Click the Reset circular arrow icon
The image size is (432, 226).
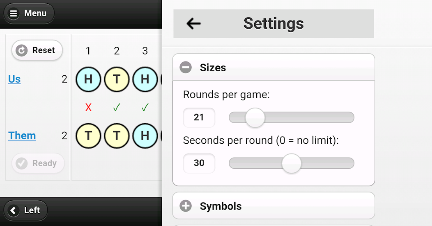(x=21, y=50)
